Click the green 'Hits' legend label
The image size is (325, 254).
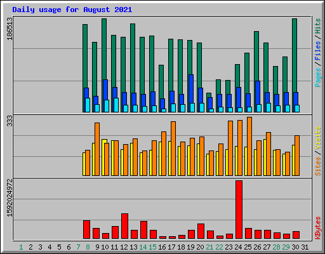point(318,26)
